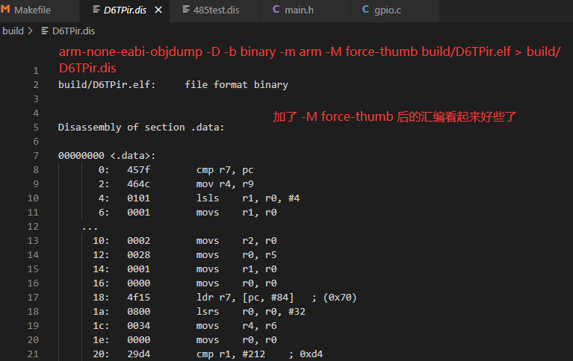Viewport: 573px width, 361px height.
Task: Click address '14:' on line 15
Action: (x=101, y=269)
